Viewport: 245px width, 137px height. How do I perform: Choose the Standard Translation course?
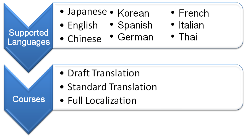tap(112, 87)
